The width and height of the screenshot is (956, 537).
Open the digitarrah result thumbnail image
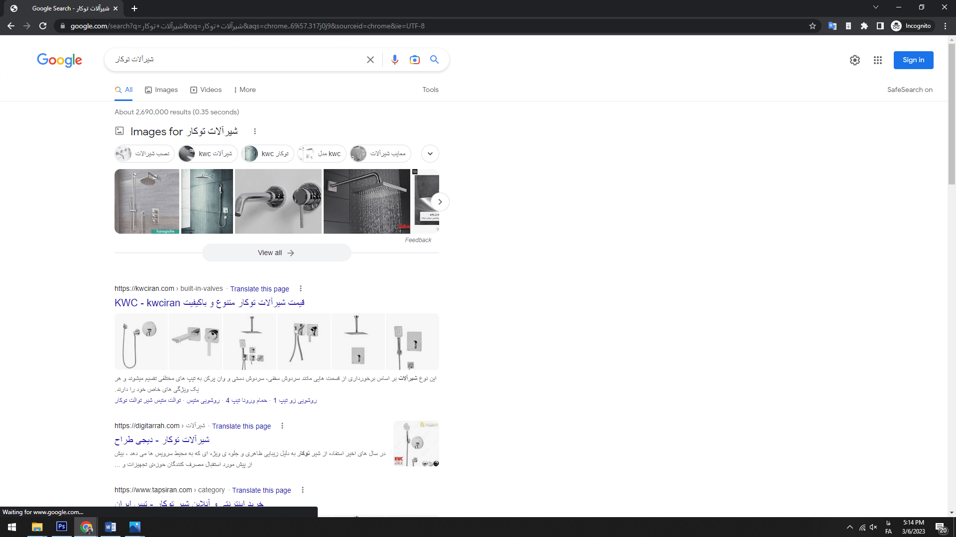click(416, 444)
